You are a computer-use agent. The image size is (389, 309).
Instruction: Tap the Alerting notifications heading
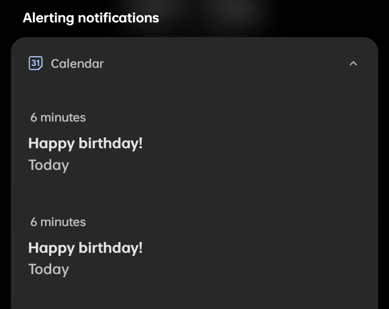coord(91,18)
